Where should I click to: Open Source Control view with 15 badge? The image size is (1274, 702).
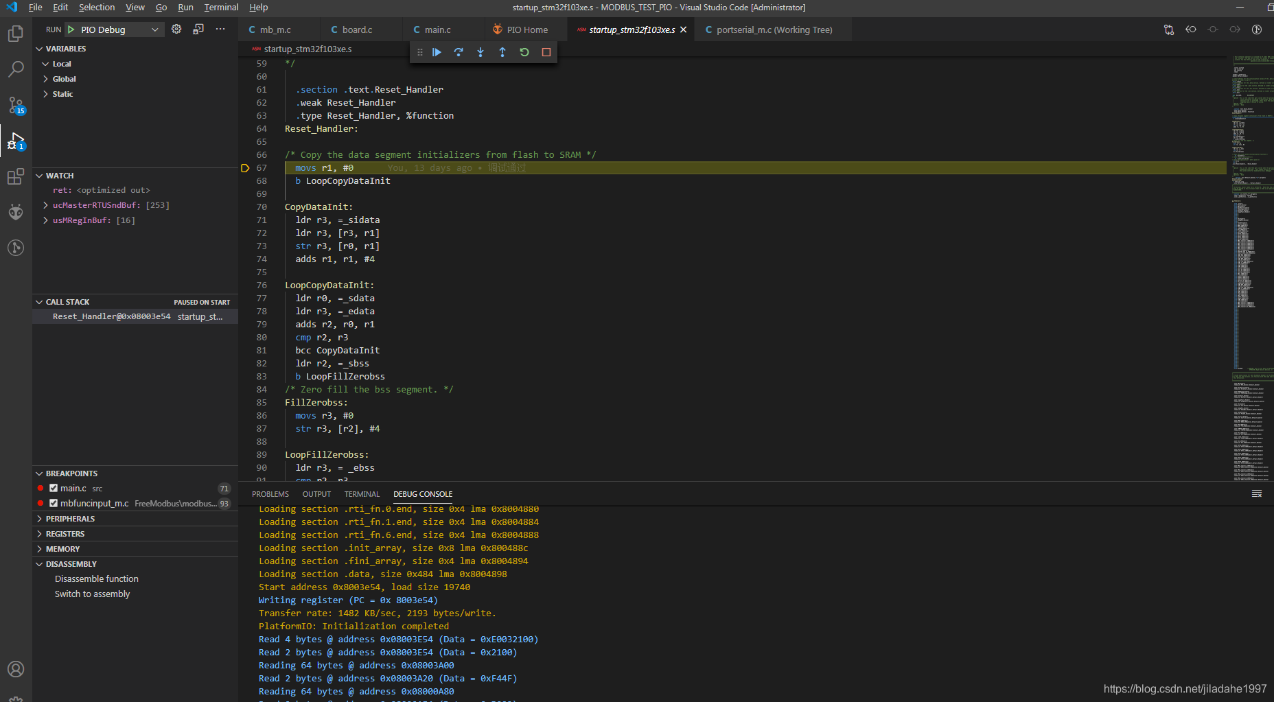pyautogui.click(x=16, y=105)
